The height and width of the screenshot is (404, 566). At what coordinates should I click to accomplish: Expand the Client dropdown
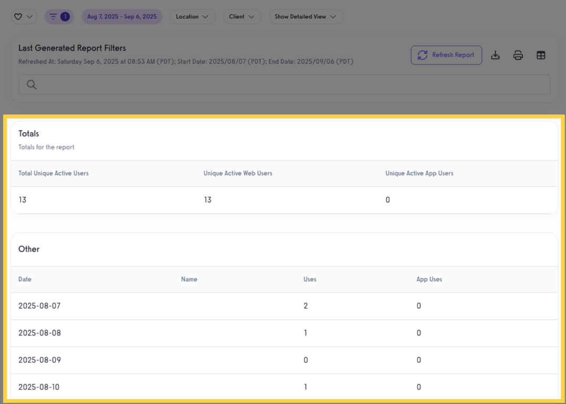(242, 17)
